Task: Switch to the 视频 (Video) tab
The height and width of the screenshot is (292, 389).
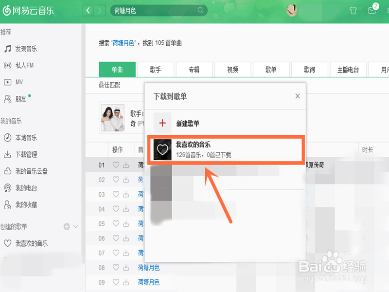Action: click(x=232, y=69)
